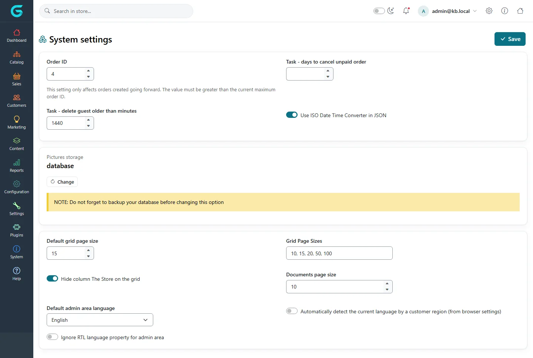Viewport: 533px width, 358px height.
Task: Increase days to cancel unpaid order
Action: [x=328, y=71]
